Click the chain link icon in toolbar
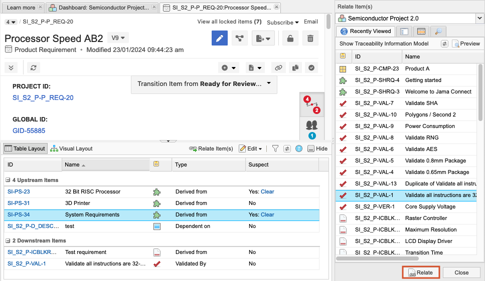This screenshot has width=485, height=281. pos(278,67)
